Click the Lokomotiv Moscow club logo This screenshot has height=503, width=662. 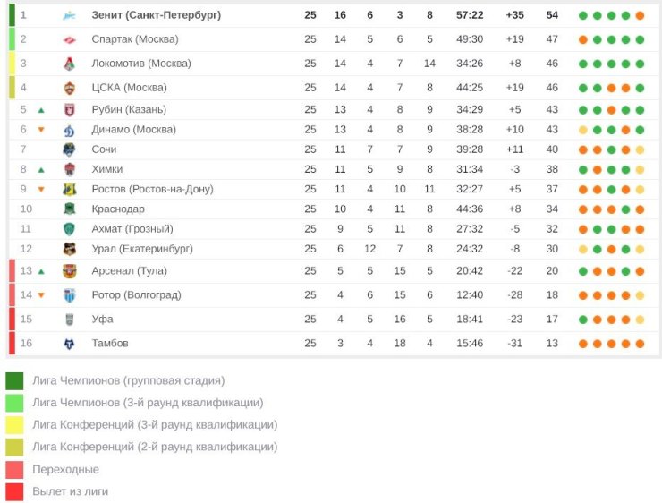[70, 64]
